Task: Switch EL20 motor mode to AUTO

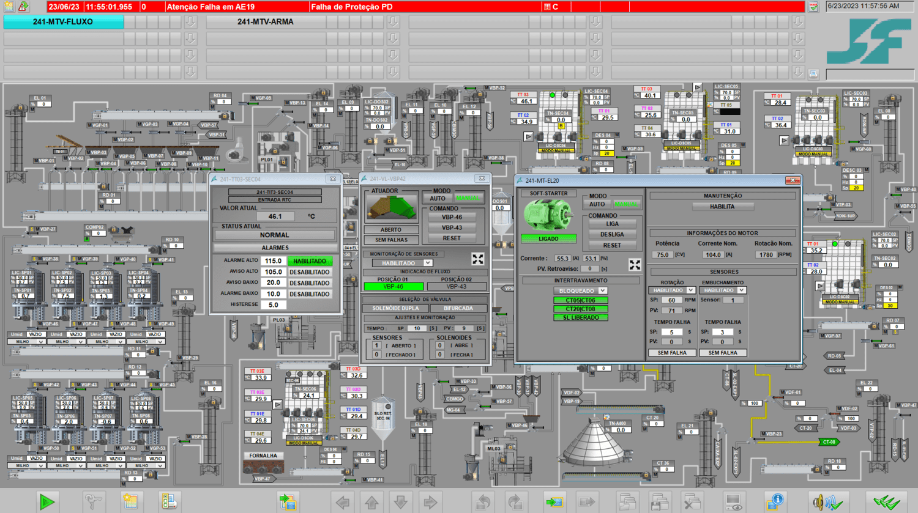Action: pos(597,204)
